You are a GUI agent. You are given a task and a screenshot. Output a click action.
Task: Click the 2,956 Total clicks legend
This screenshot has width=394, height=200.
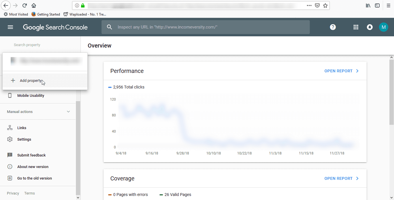(126, 87)
